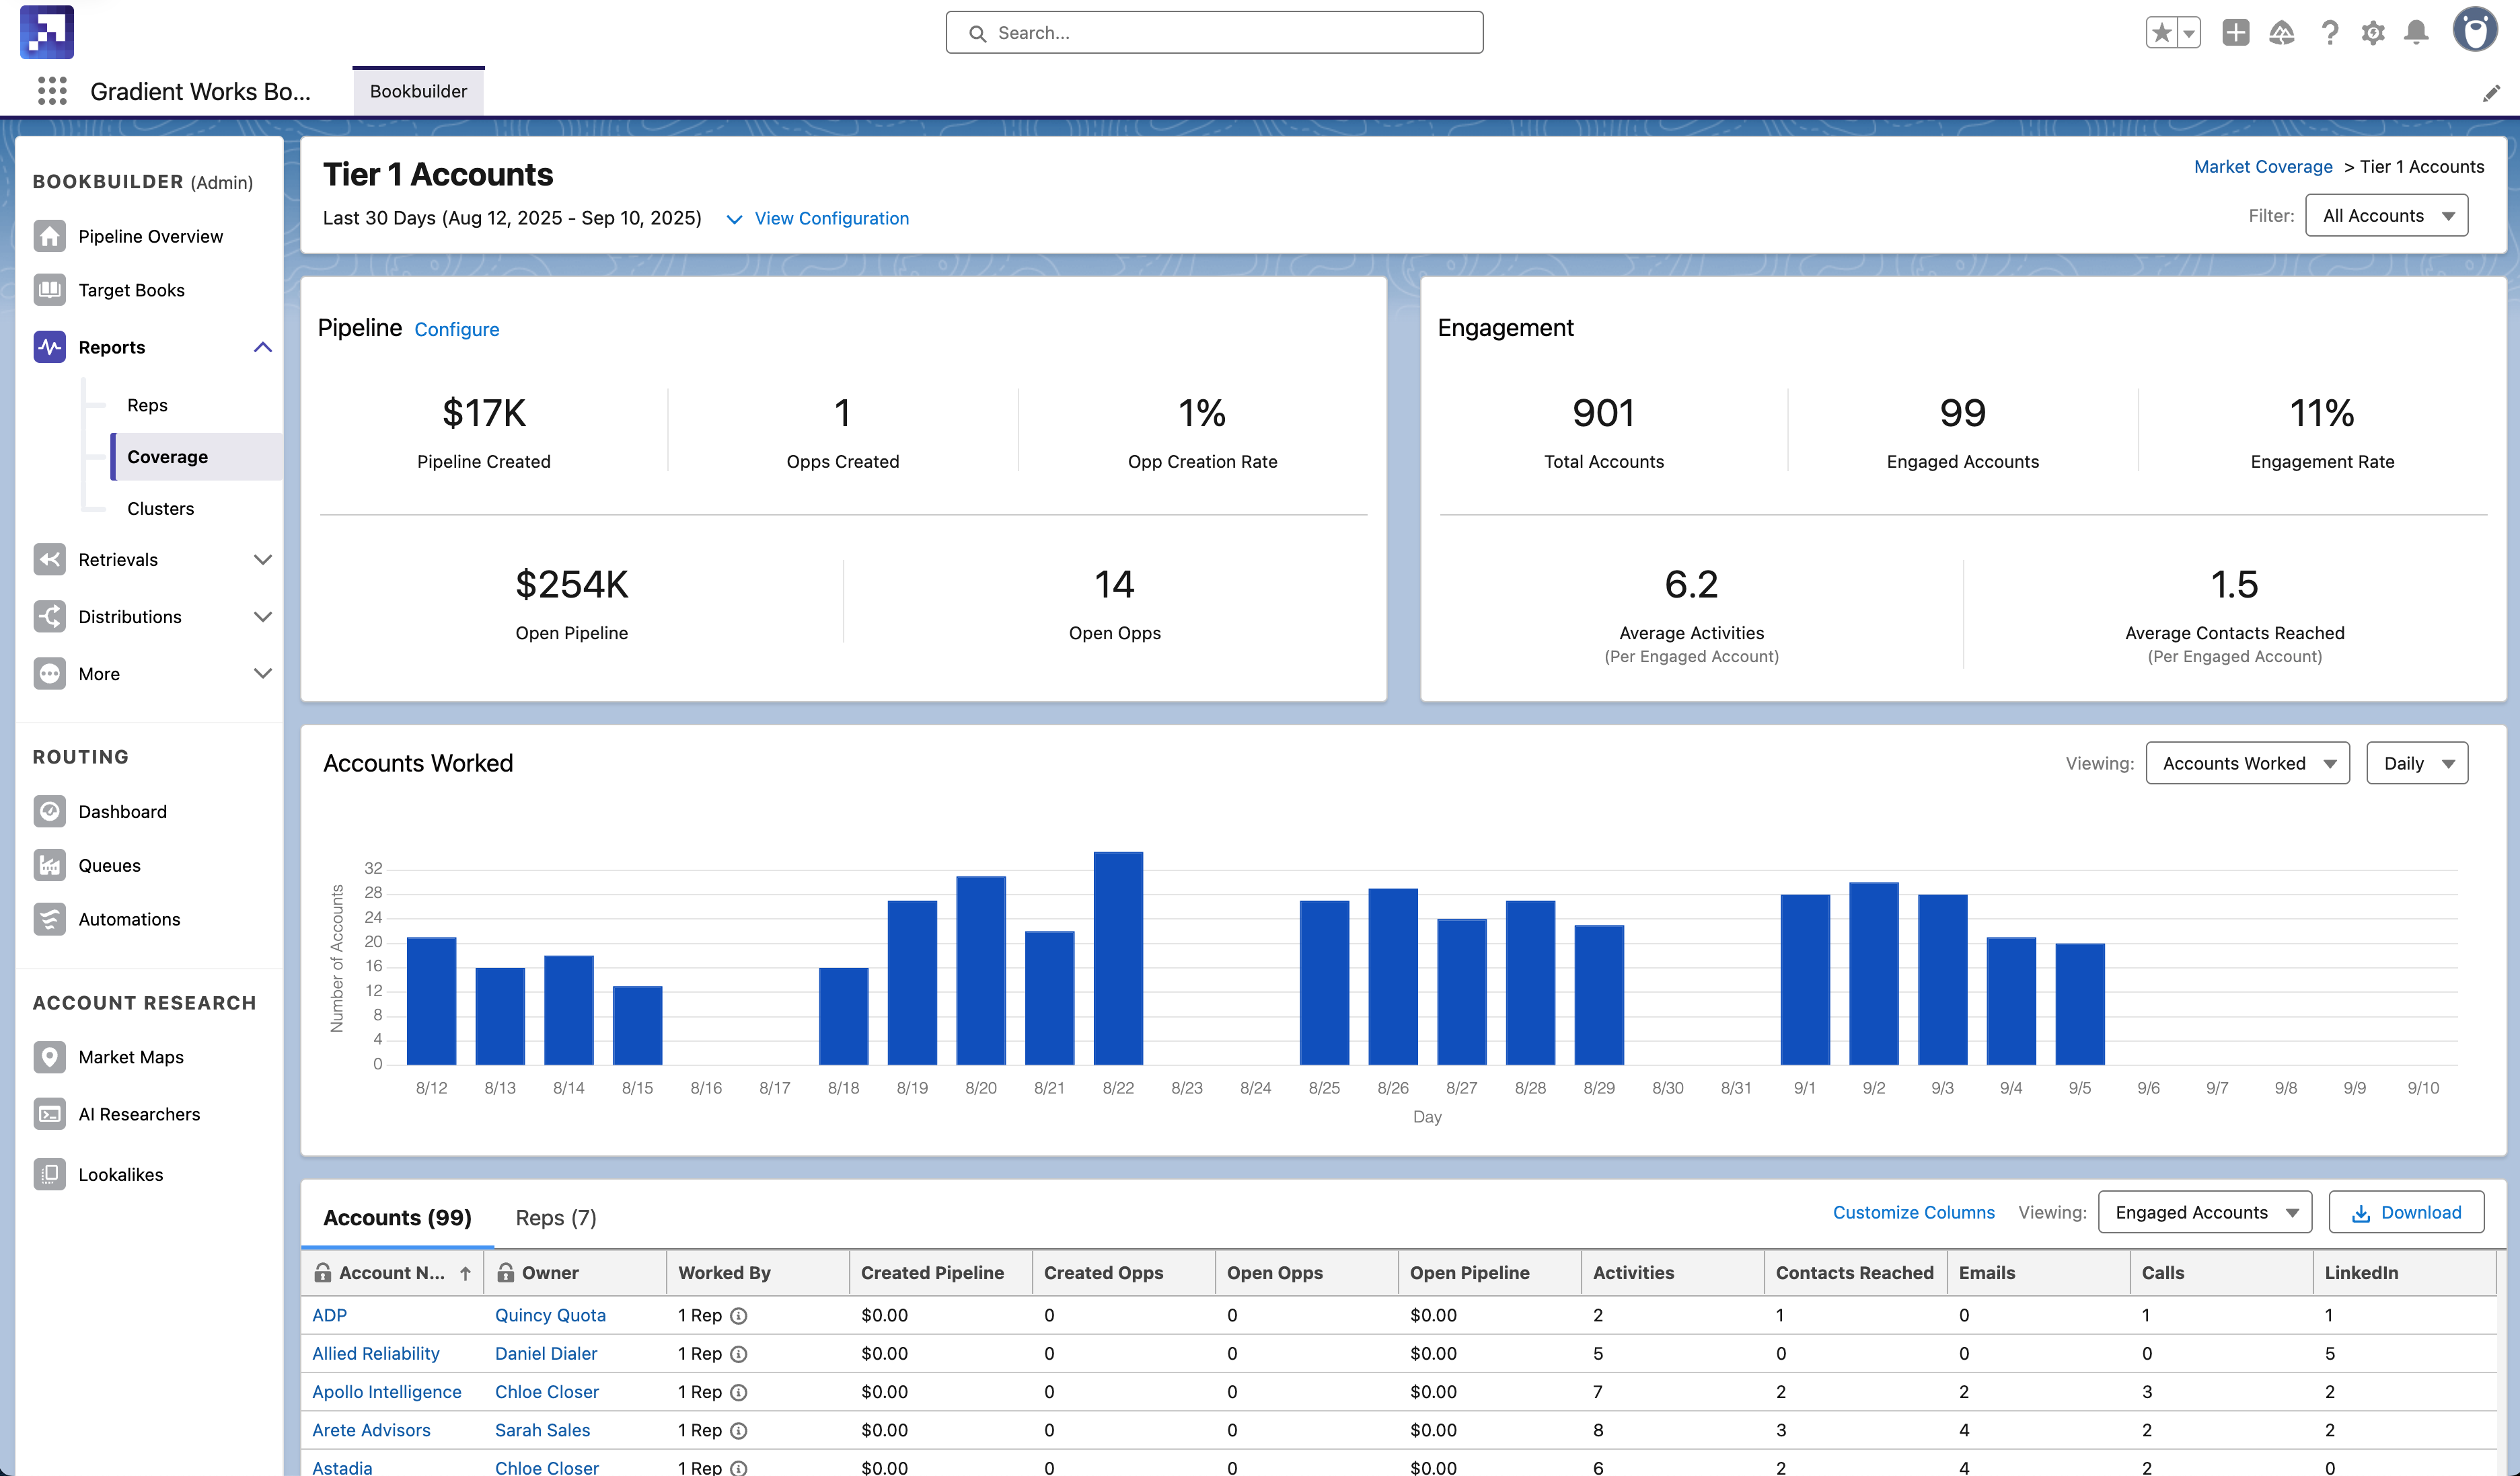The width and height of the screenshot is (2520, 1476).
Task: Switch to the Reps (7) tab
Action: (555, 1218)
